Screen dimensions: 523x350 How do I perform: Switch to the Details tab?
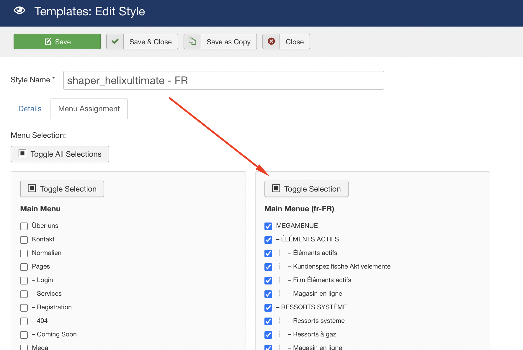[x=30, y=109]
